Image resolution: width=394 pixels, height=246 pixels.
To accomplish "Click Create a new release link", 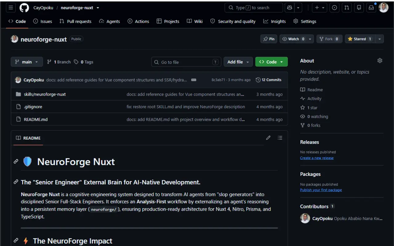I will click(317, 158).
